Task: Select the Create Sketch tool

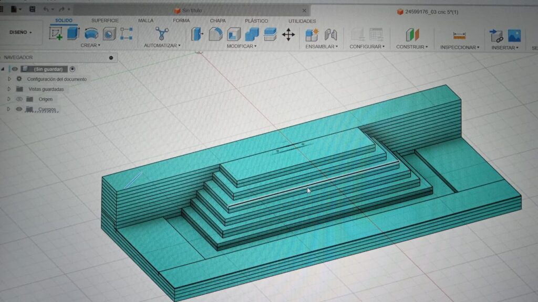Action: coord(56,34)
